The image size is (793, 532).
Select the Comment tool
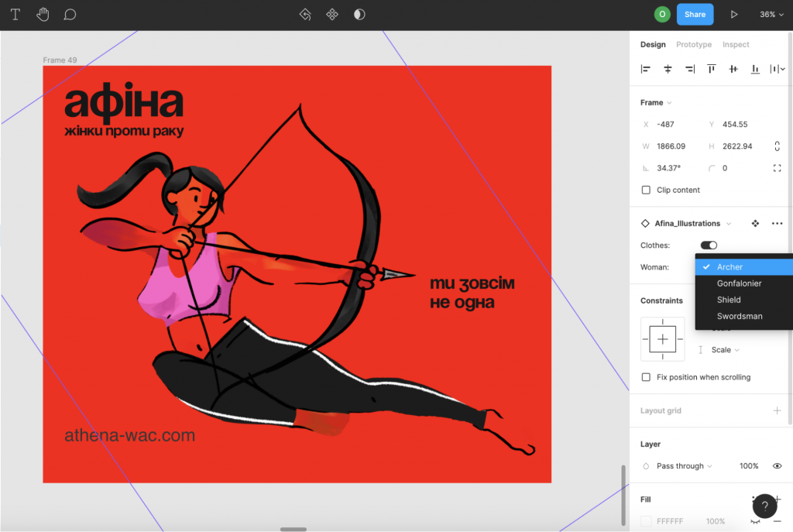tap(70, 15)
